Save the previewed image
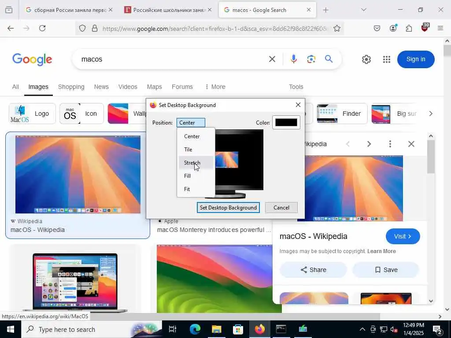Screen dimensions: 451x338 (386, 270)
